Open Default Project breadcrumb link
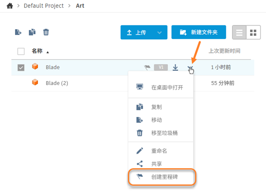Screen dimensions: 266x191 click(x=44, y=6)
